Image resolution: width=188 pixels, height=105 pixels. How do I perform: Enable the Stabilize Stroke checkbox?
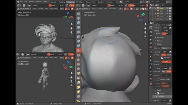click(158, 79)
